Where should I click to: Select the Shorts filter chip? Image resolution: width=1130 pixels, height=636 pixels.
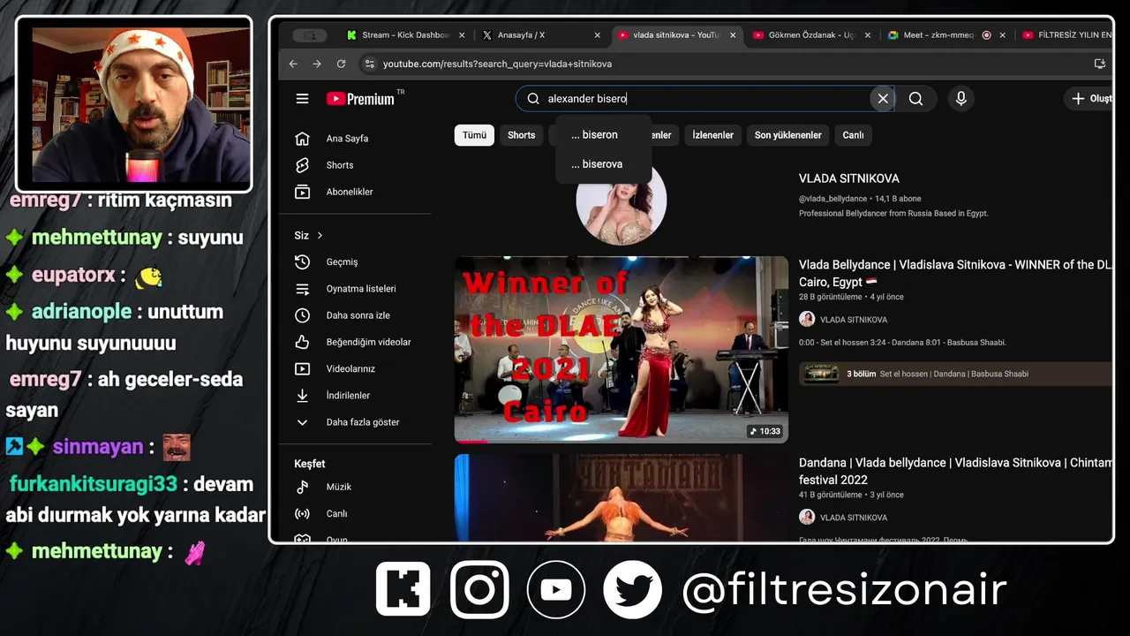(x=521, y=135)
